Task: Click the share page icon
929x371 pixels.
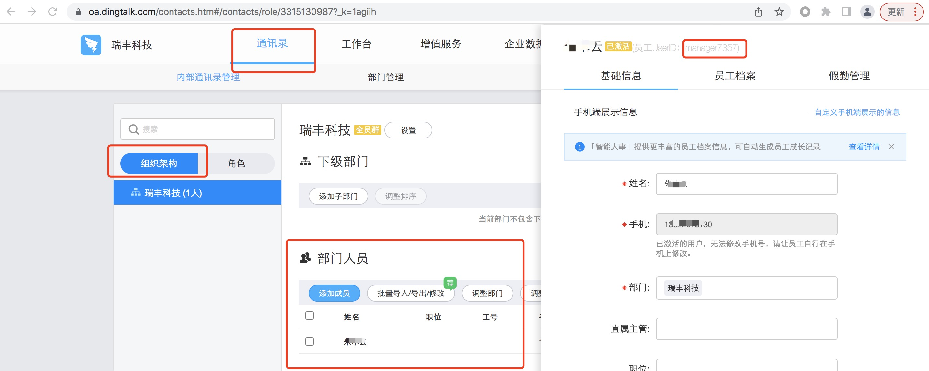Action: pyautogui.click(x=758, y=12)
